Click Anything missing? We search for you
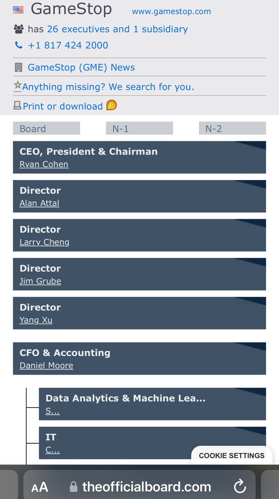The width and height of the screenshot is (279, 499). click(x=108, y=87)
